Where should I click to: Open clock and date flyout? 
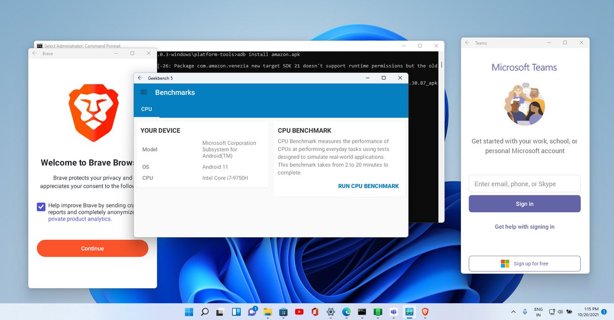[x=588, y=312]
